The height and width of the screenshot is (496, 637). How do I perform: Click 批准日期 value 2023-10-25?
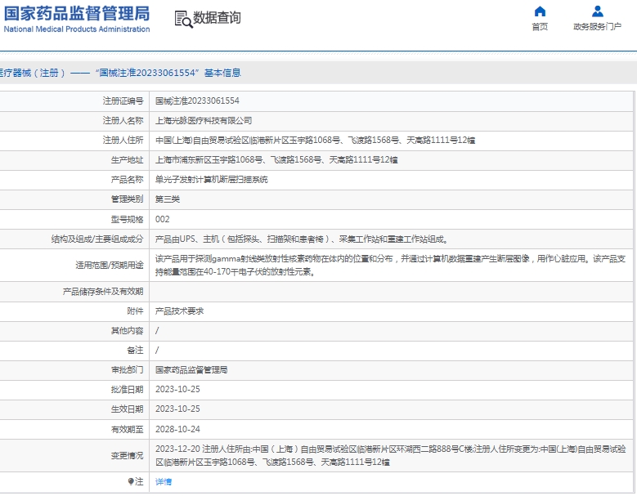[x=177, y=390]
